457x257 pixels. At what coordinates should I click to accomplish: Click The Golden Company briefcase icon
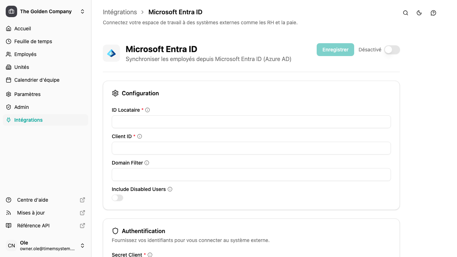(11, 11)
